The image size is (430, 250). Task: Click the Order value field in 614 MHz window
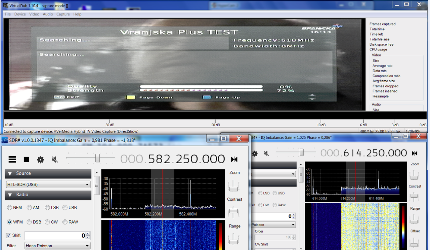click(273, 237)
